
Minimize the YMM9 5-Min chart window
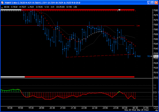tap(149, 3)
